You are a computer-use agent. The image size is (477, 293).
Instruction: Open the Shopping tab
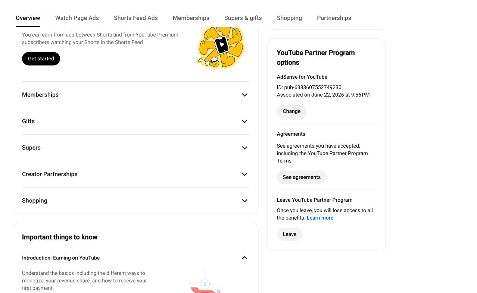(x=289, y=18)
